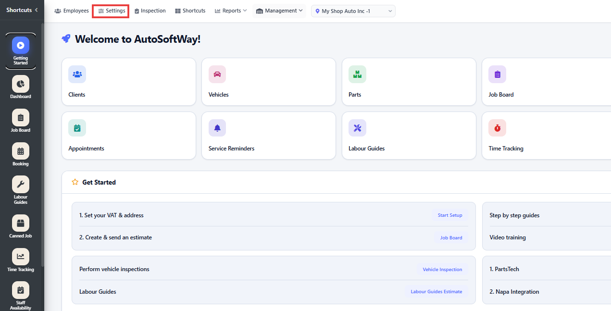Open the Booking calendar icon
The image size is (611, 311).
pyautogui.click(x=21, y=151)
